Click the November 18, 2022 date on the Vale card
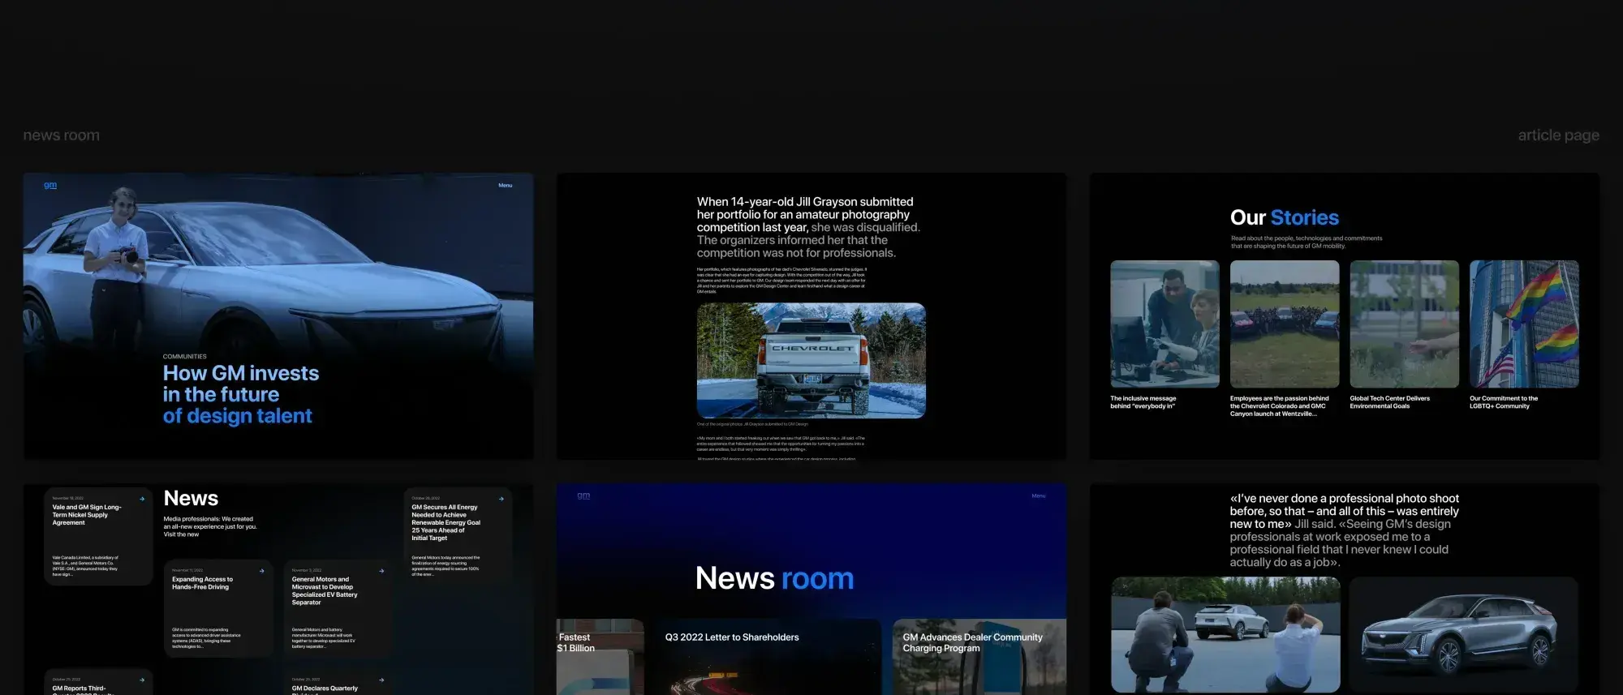 click(67, 499)
